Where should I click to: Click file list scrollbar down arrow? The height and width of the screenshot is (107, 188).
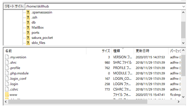point(183,97)
